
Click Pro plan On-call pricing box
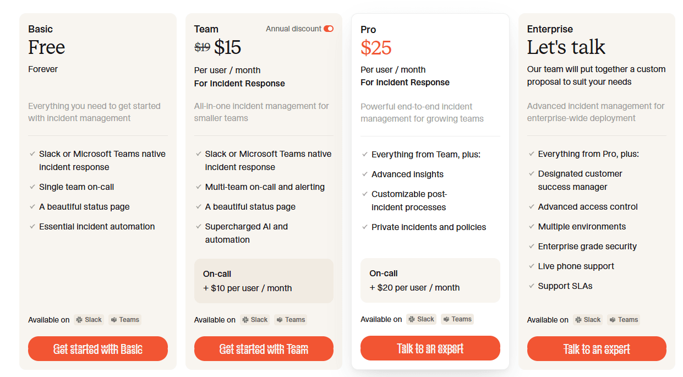tap(430, 280)
